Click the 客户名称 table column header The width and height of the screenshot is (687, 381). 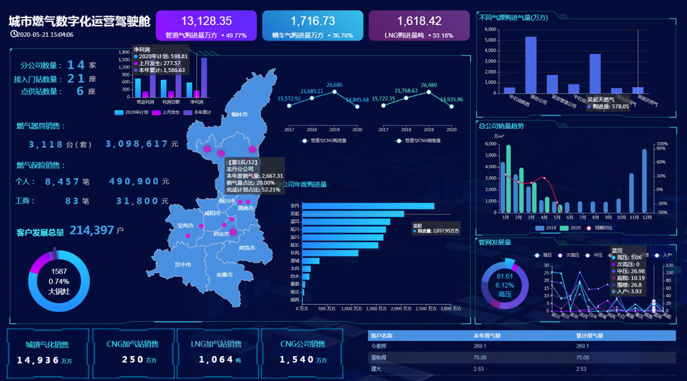click(382, 335)
